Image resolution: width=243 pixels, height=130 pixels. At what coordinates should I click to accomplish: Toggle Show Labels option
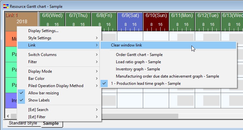tap(59, 100)
